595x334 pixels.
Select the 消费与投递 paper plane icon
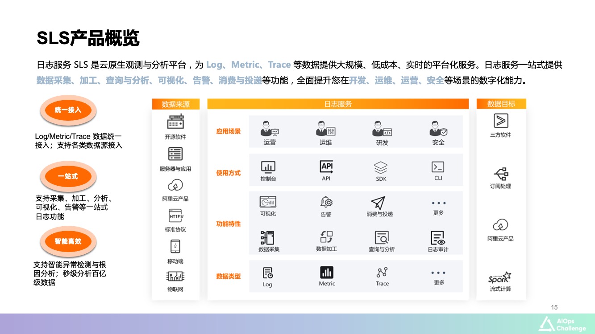pyautogui.click(x=379, y=203)
